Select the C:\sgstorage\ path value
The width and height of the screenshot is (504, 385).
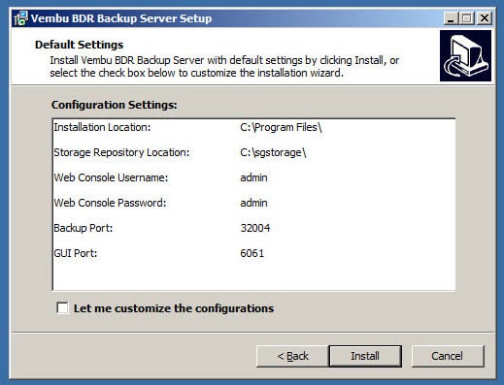[273, 152]
